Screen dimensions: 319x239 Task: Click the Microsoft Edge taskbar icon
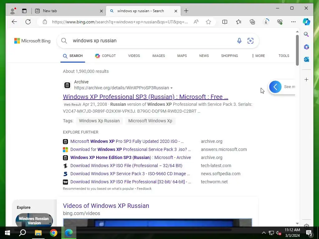[x=69, y=233]
